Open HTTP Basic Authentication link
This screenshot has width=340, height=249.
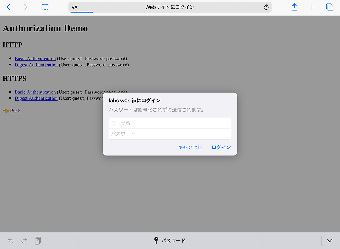[35, 59]
